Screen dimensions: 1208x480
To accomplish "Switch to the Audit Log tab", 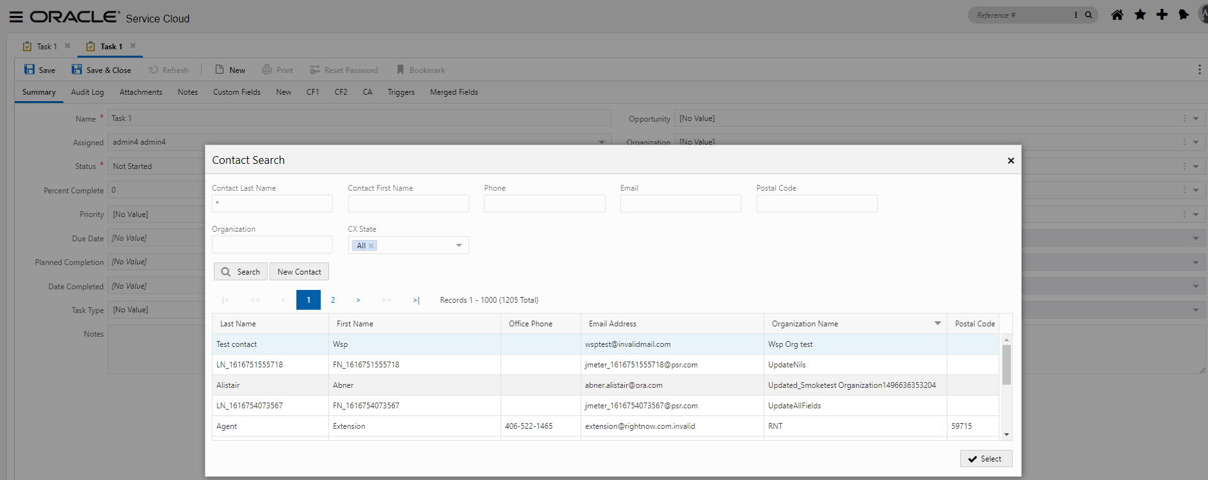I will tap(87, 92).
